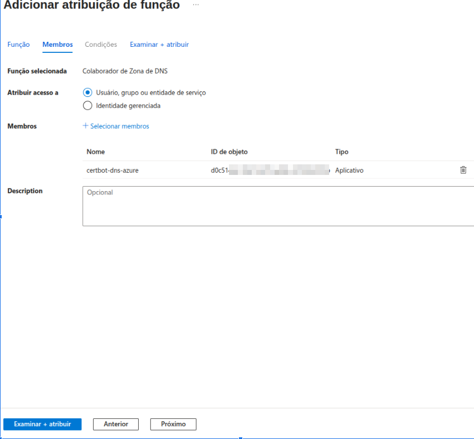Go to the 'Examinar + atribuir' tab at top
This screenshot has width=474, height=439.
coord(159,45)
